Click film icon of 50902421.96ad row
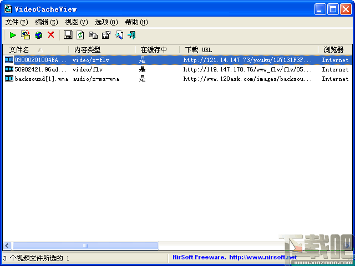Screen dimensions: 355x266 (9, 69)
